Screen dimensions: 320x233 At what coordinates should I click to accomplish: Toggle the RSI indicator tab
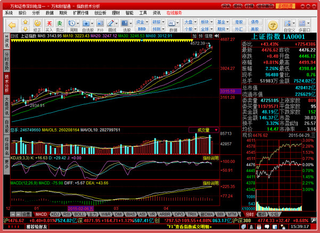[x=67, y=214]
